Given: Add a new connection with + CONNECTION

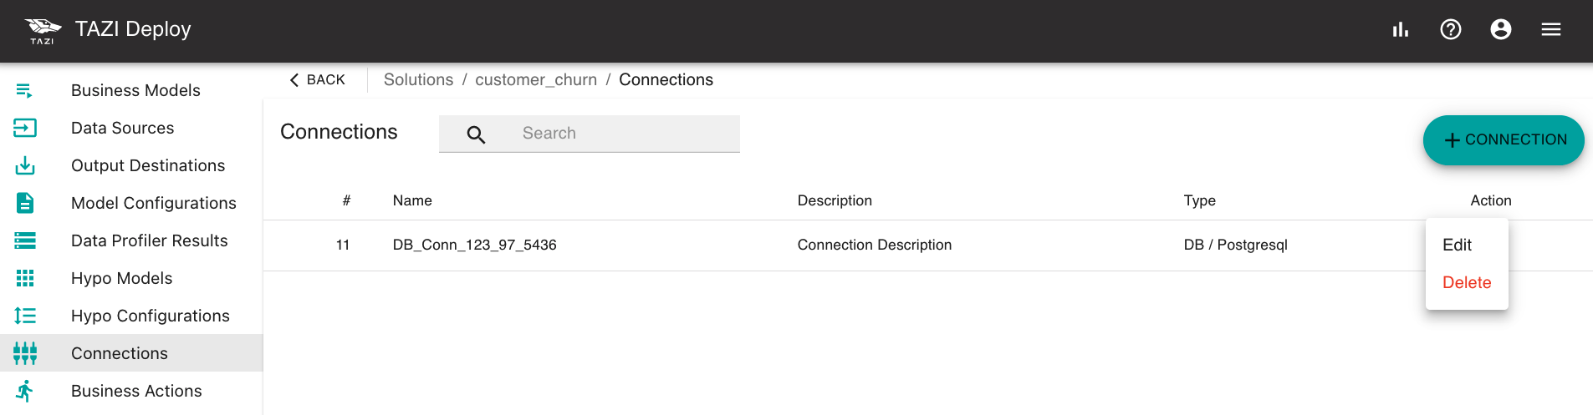Looking at the screenshot, I should 1504,139.
